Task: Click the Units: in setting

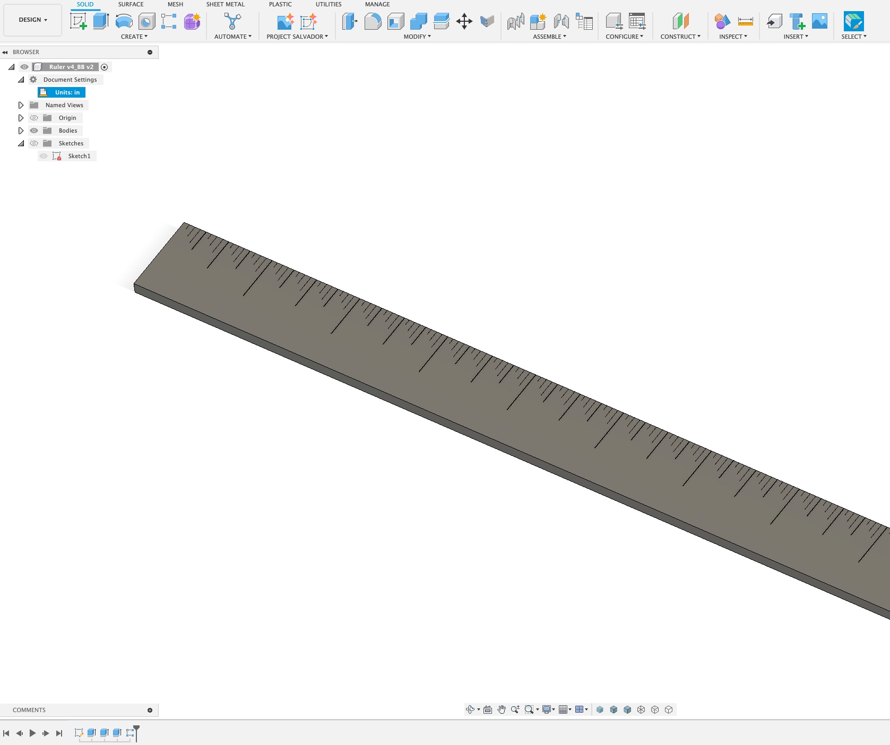Action: (x=62, y=92)
